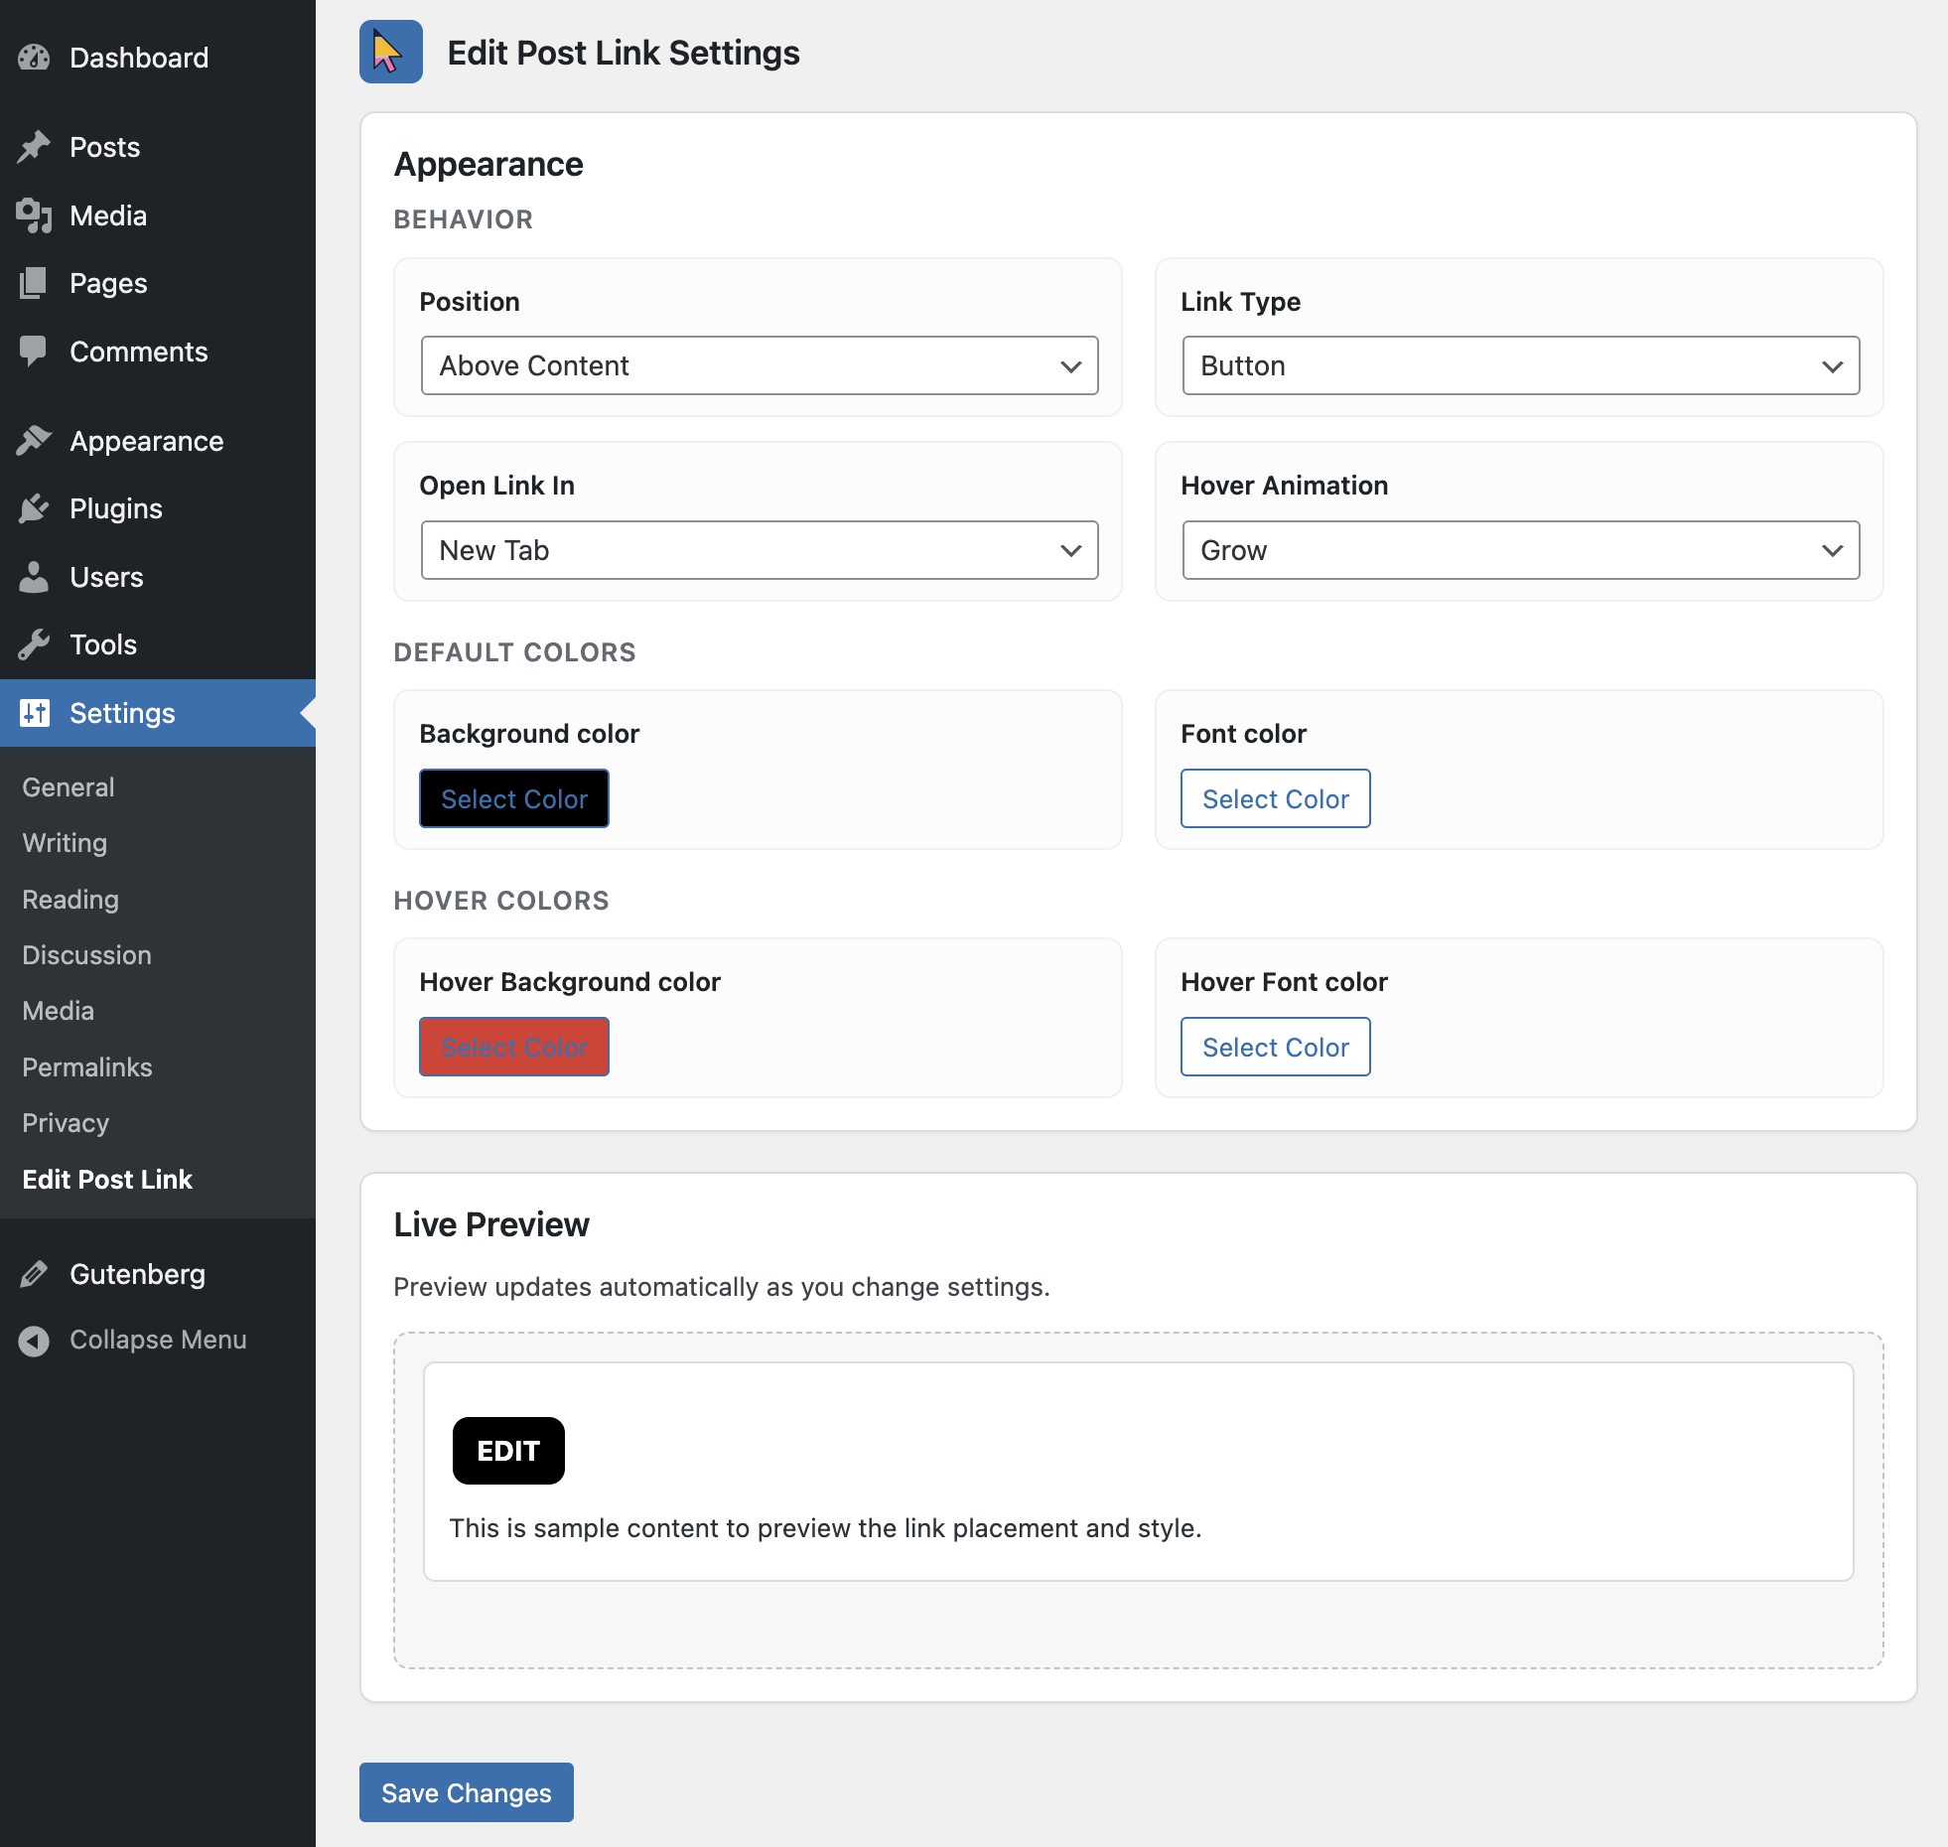Click the Posts pushpin icon
This screenshot has width=1948, height=1847.
tap(34, 147)
